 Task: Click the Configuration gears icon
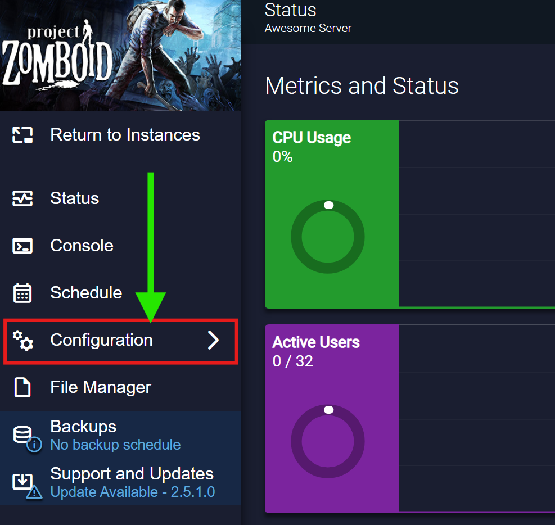(23, 340)
